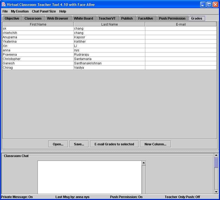Sort by the Last Name column header
The image size is (220, 200).
109,24
